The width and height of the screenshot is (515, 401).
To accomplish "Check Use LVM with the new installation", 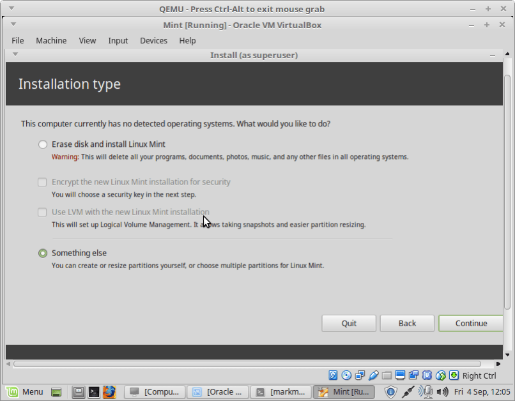I will tap(42, 212).
